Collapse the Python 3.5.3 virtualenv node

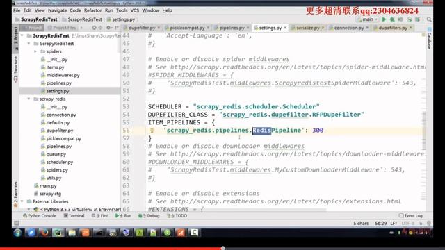pyautogui.click(x=29, y=209)
